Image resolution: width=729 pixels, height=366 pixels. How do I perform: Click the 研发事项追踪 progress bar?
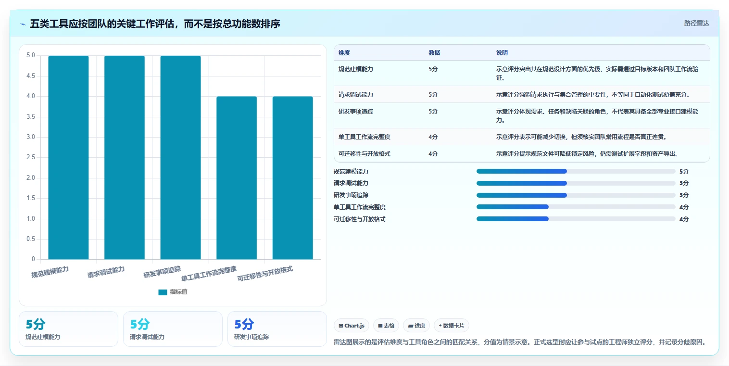pyautogui.click(x=576, y=195)
